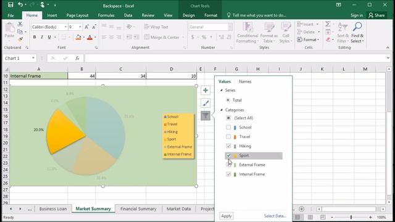Open the Merge & Center dropdown arrow
The height and width of the screenshot is (222, 395).
183,37
